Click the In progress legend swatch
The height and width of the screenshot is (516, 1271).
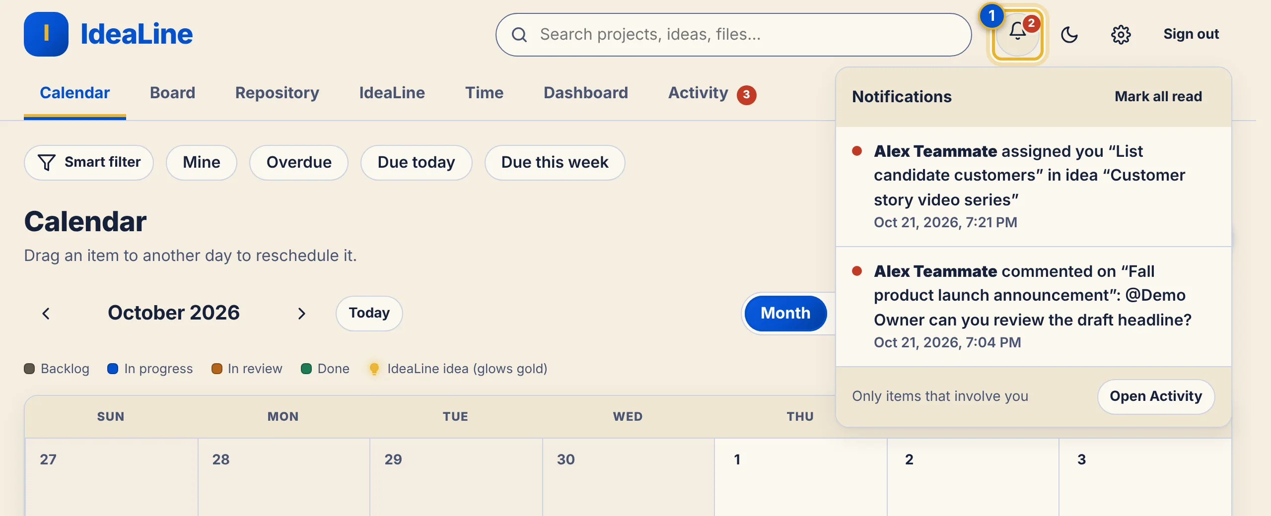point(113,369)
